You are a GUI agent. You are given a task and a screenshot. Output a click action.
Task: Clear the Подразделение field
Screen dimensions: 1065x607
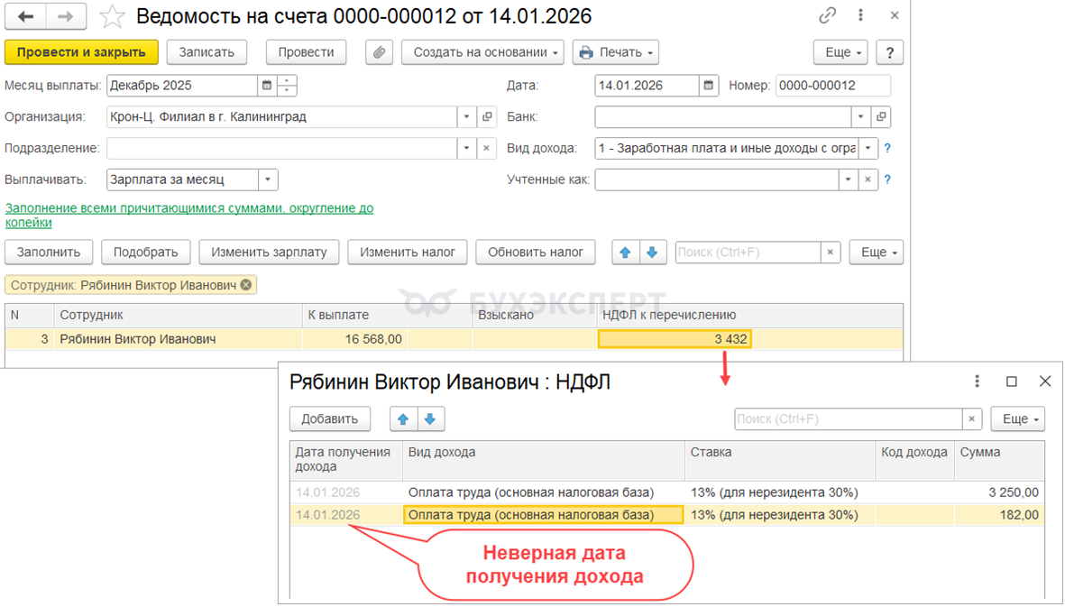[x=487, y=149]
